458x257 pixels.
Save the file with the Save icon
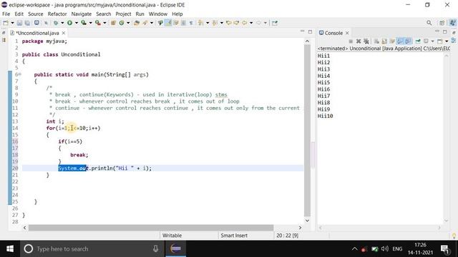coord(19,23)
